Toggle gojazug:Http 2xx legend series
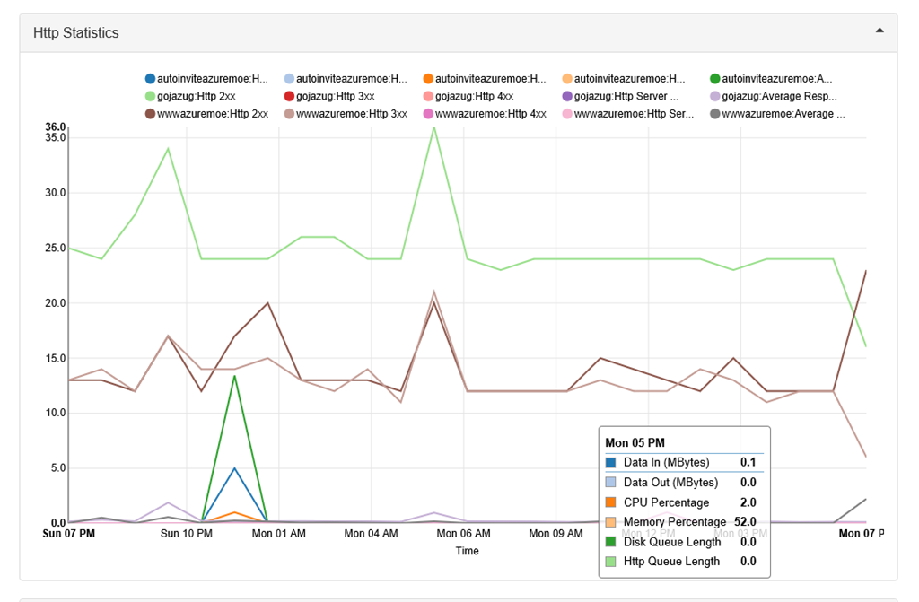The height and width of the screenshot is (602, 919). coord(190,96)
